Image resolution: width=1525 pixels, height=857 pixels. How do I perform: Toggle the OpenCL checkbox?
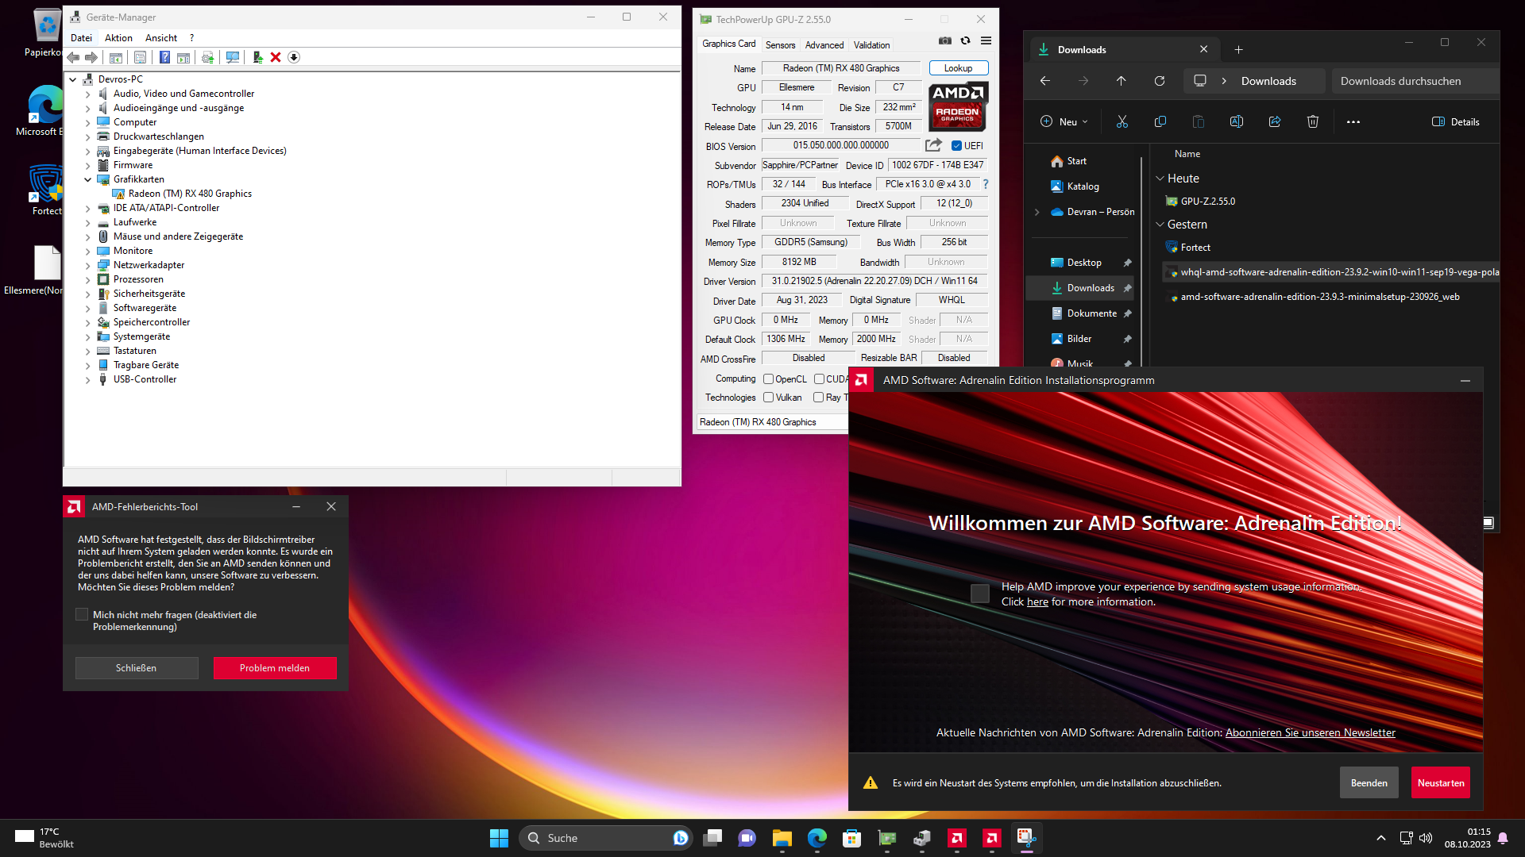[768, 379]
